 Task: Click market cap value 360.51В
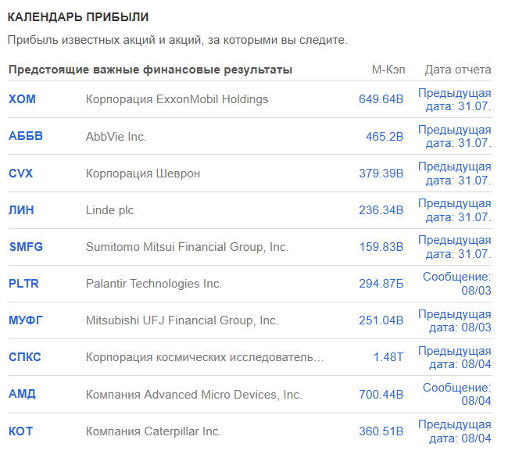pos(381,431)
